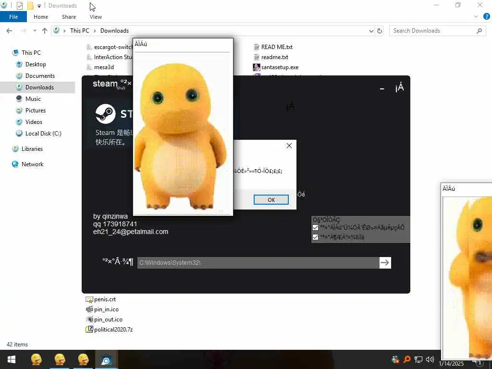Open the volume tray icon
This screenshot has height=369, width=492.
430,359
